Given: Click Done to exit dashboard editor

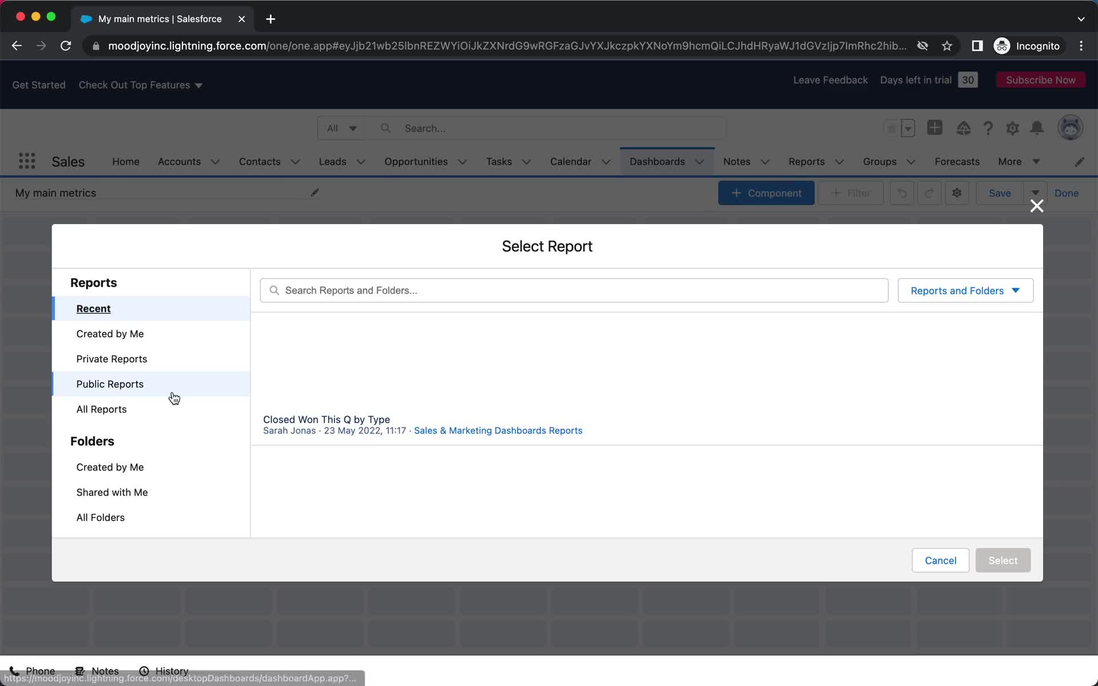Looking at the screenshot, I should tap(1066, 193).
